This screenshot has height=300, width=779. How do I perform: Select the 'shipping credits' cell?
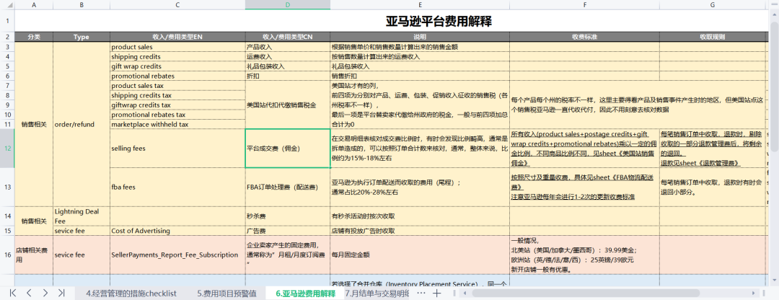[177, 57]
